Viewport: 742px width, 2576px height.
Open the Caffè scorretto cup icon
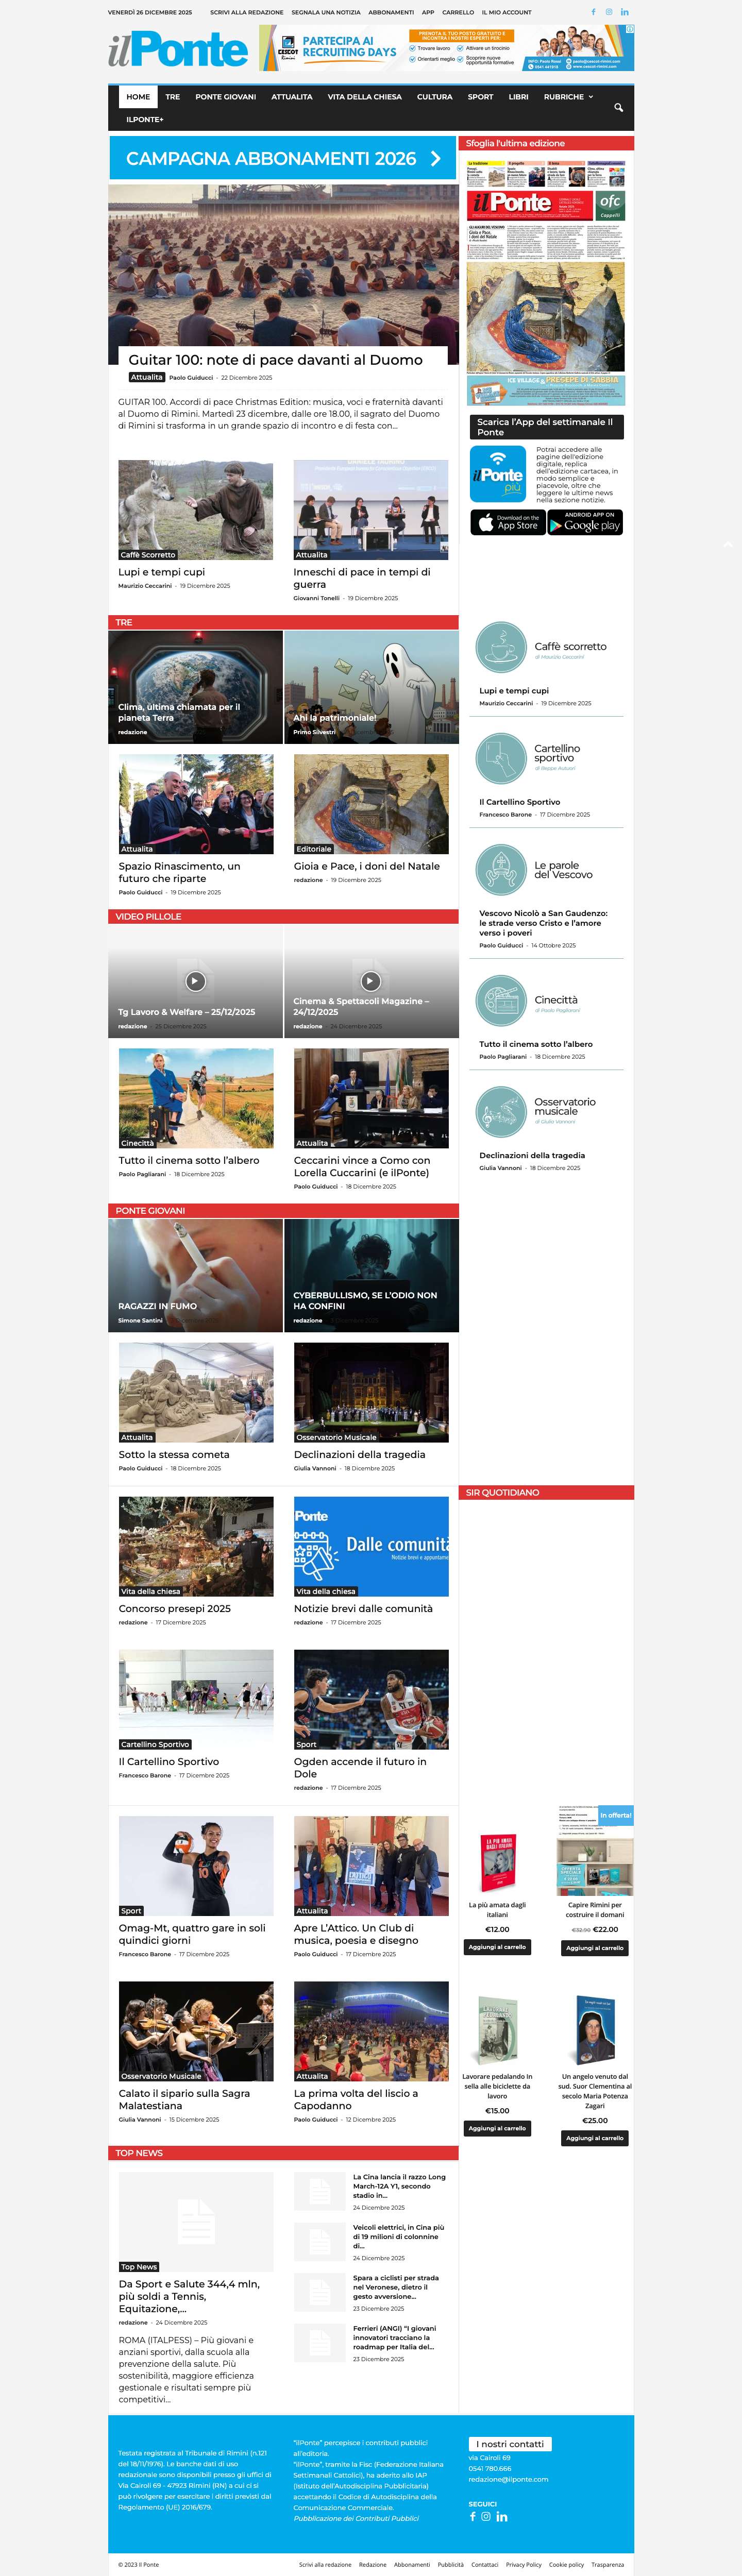500,647
